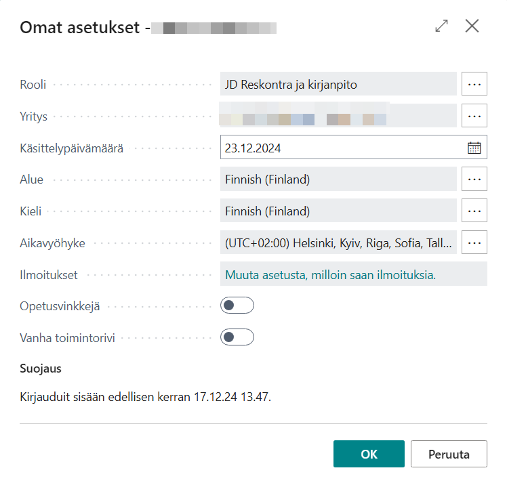Image resolution: width=507 pixels, height=485 pixels.
Task: Select the Rooli field JD Reskontra ja kirjanpito
Action: (x=338, y=84)
